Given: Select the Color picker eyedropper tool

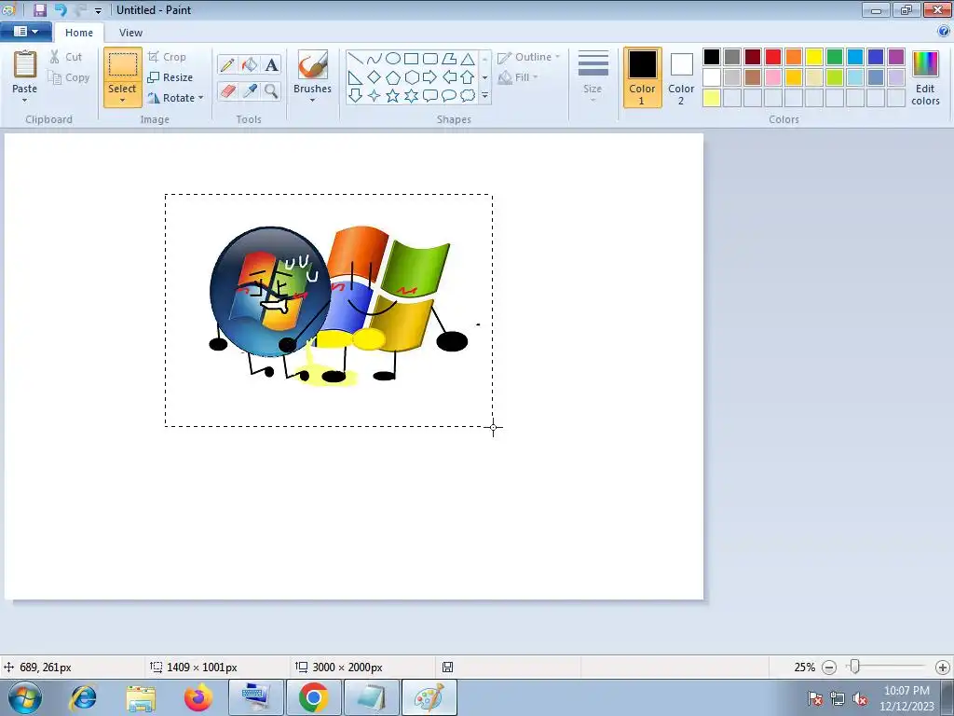Looking at the screenshot, I should coord(250,91).
